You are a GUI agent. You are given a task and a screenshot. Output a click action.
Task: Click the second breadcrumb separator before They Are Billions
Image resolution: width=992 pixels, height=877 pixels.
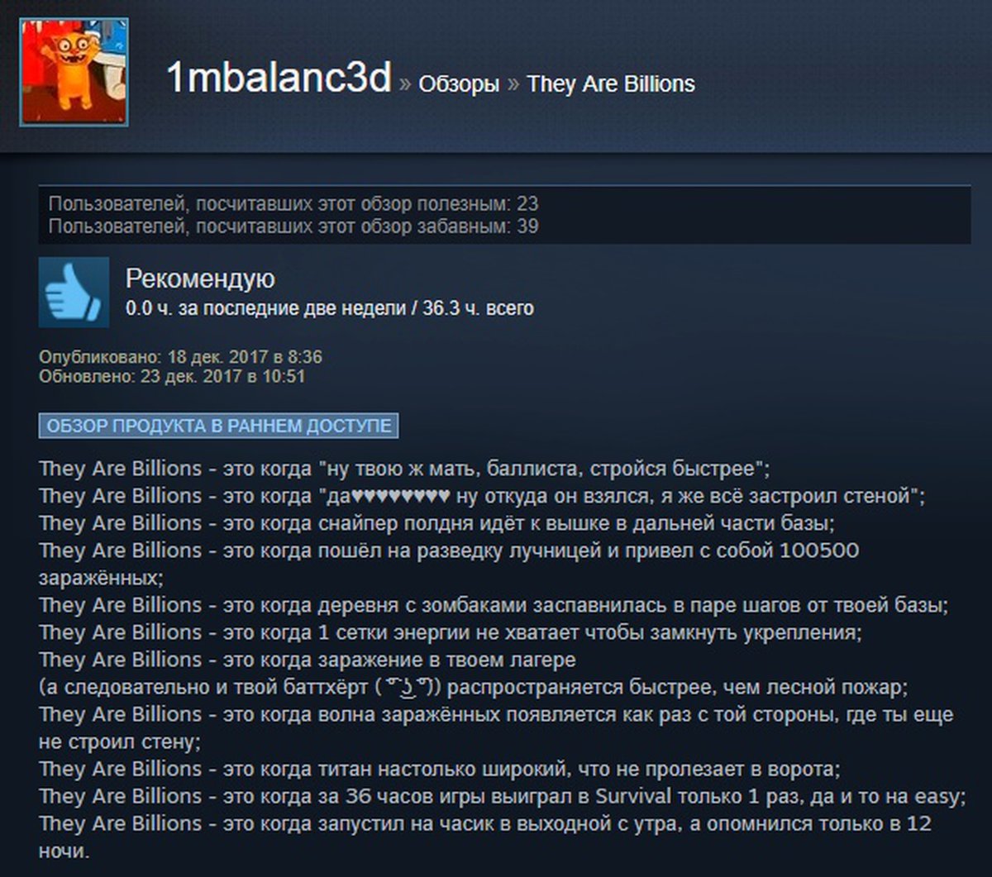coord(513,84)
